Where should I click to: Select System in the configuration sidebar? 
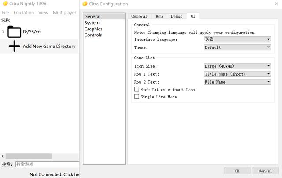click(x=104, y=22)
